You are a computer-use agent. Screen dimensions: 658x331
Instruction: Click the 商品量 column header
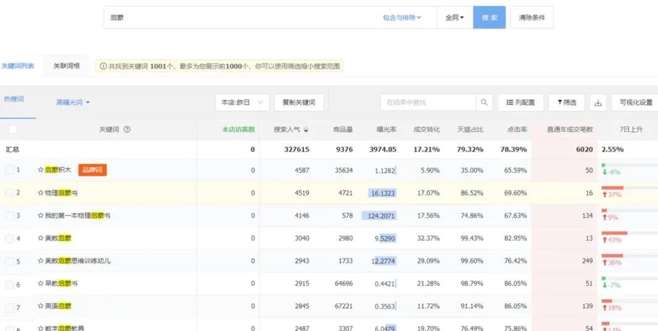click(343, 129)
